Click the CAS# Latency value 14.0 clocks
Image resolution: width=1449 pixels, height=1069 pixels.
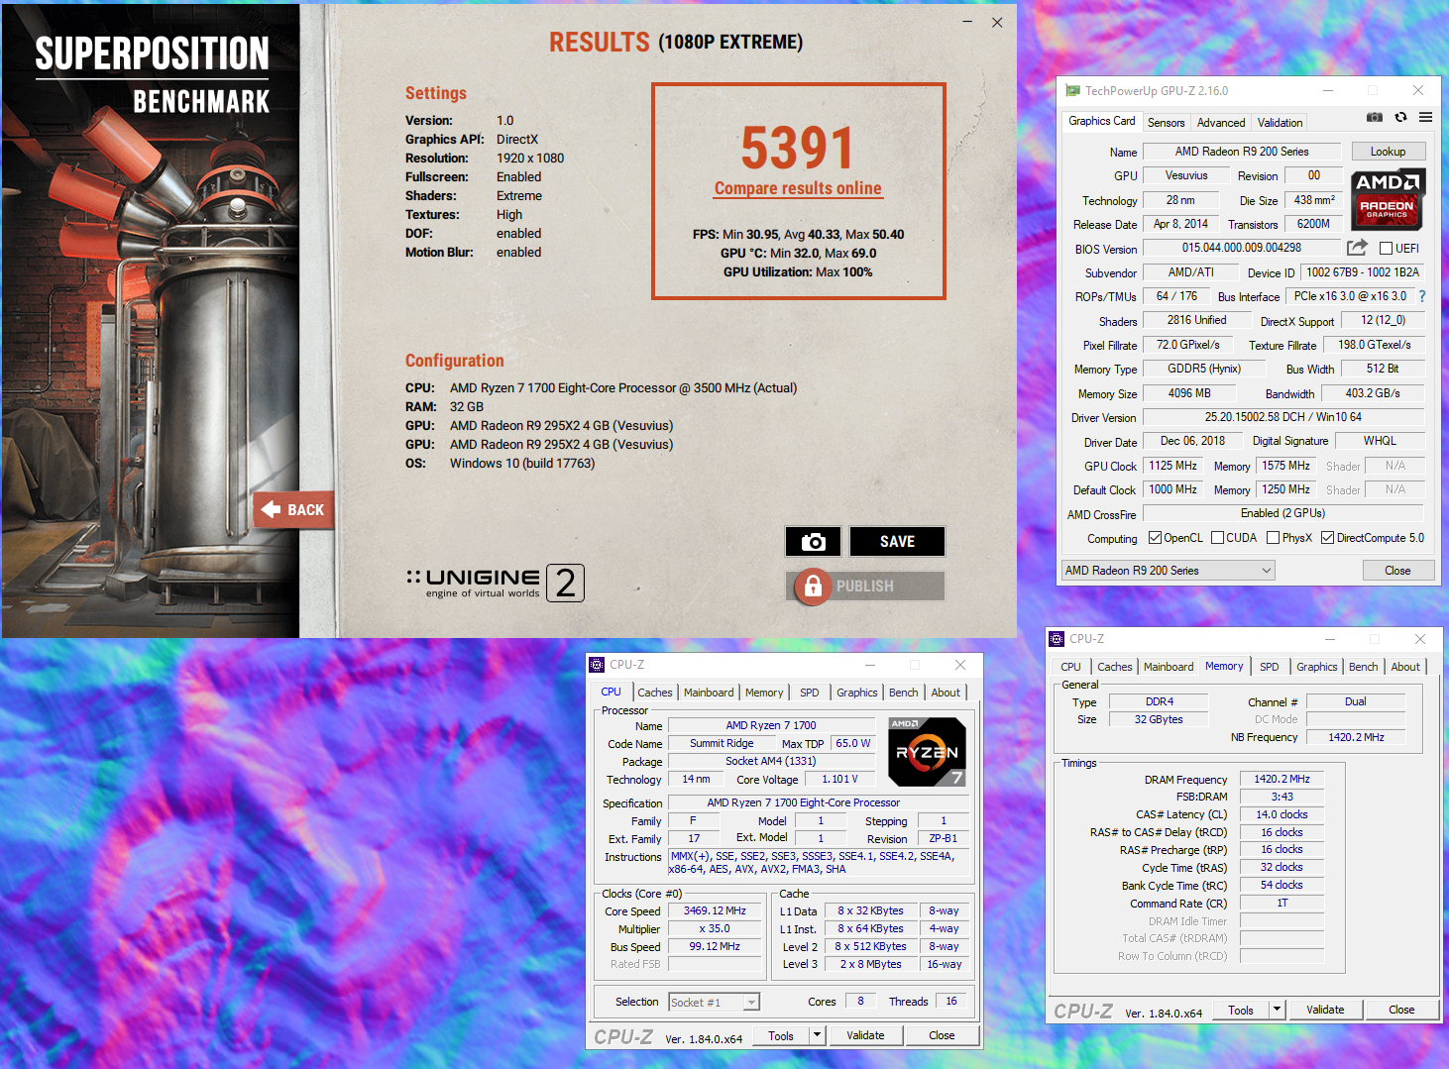(x=1282, y=814)
